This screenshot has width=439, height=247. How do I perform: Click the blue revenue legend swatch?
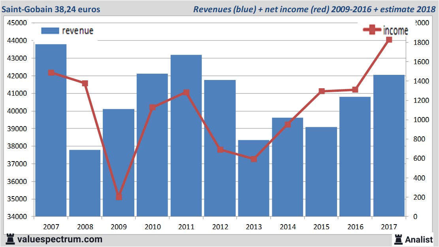[50, 31]
